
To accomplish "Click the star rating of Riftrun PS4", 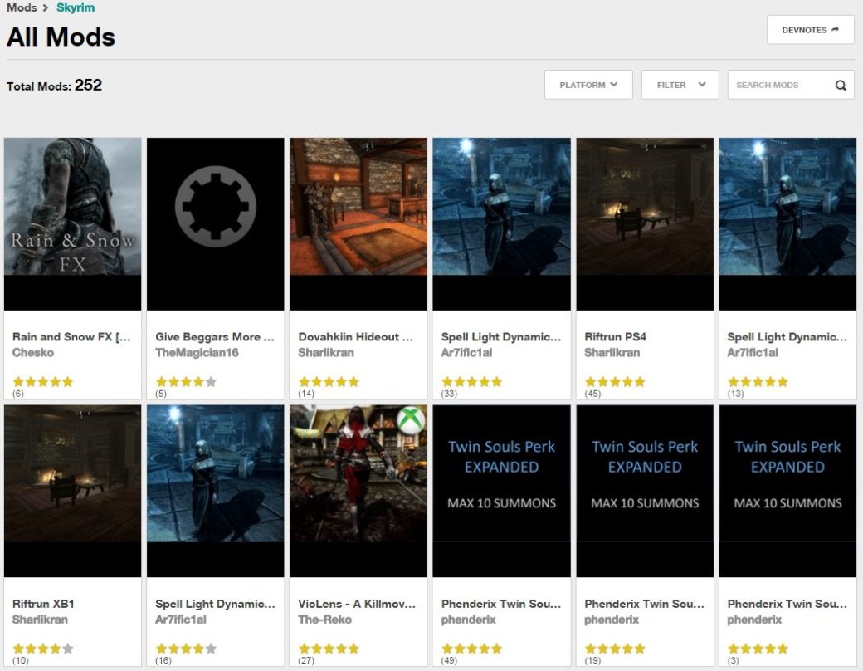I will point(615,381).
